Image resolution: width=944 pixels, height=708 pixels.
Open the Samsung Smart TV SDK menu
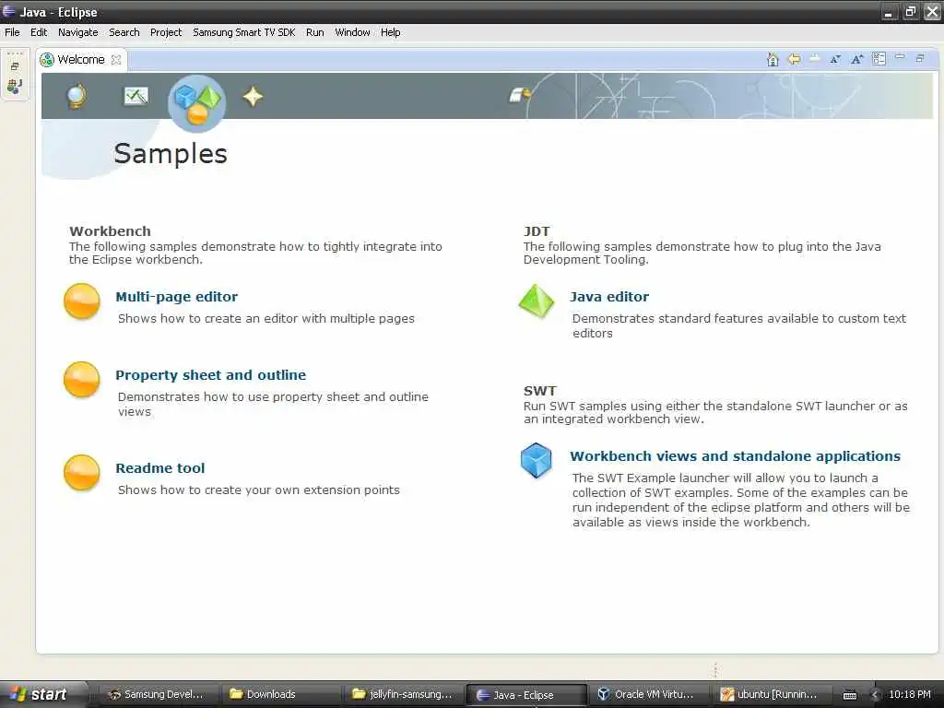coord(243,32)
